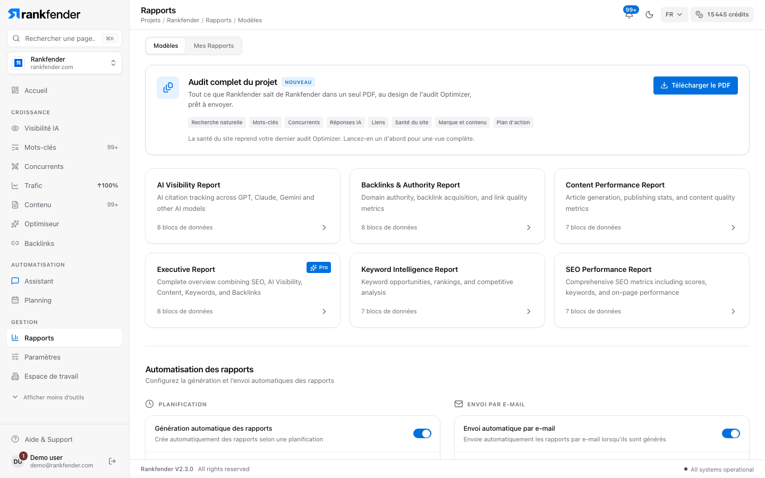The image size is (765, 478).
Task: Toggle dark mode moon icon
Action: click(649, 14)
